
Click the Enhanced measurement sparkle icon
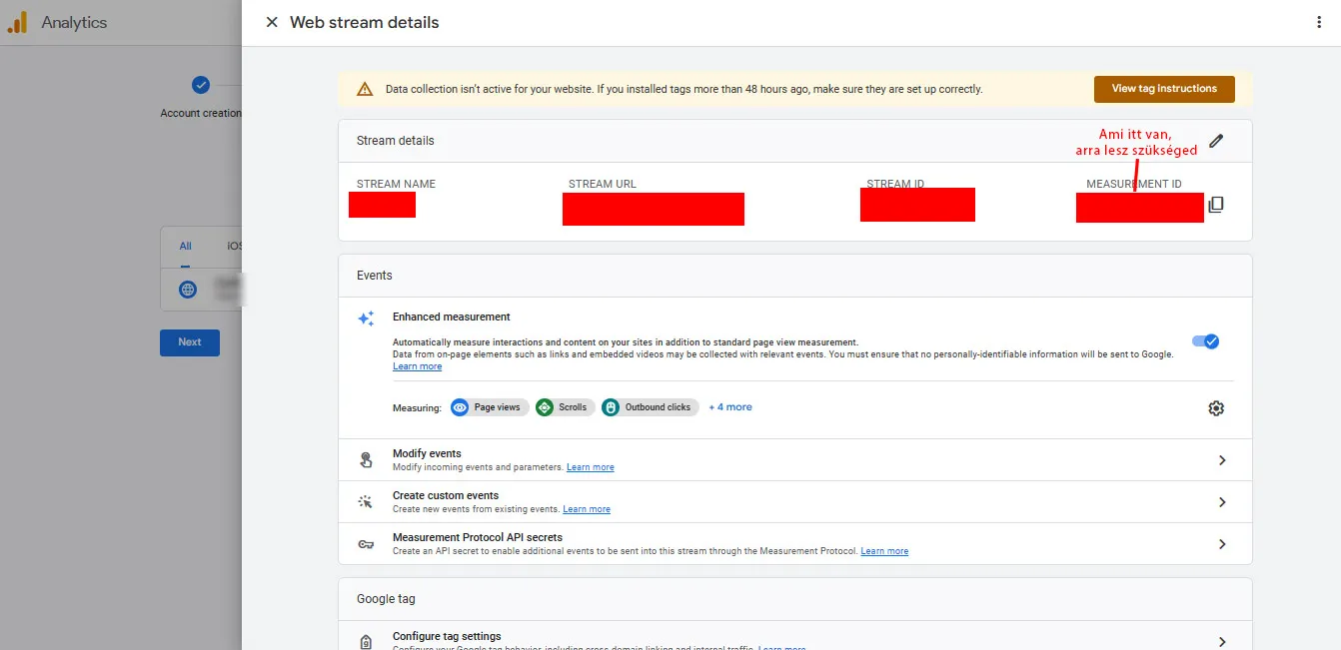pyautogui.click(x=367, y=319)
